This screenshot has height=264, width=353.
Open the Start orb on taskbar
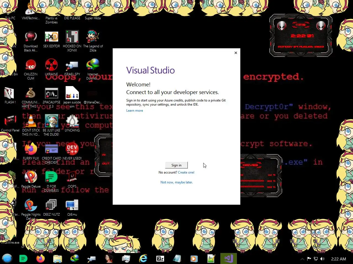[x=7, y=258]
